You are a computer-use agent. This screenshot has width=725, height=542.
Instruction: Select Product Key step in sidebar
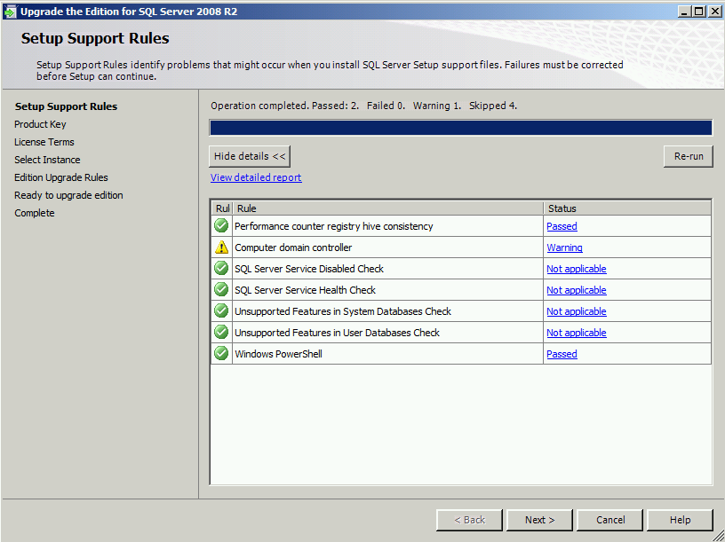click(40, 124)
